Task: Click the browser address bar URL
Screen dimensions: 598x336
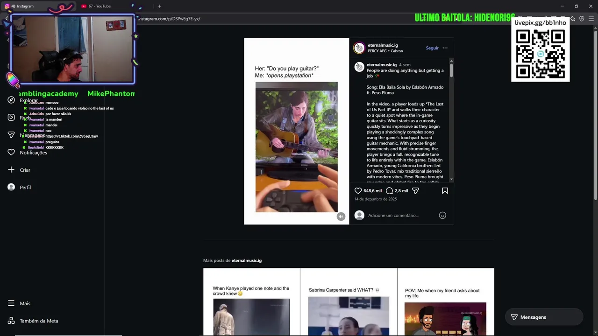Action: tap(169, 19)
